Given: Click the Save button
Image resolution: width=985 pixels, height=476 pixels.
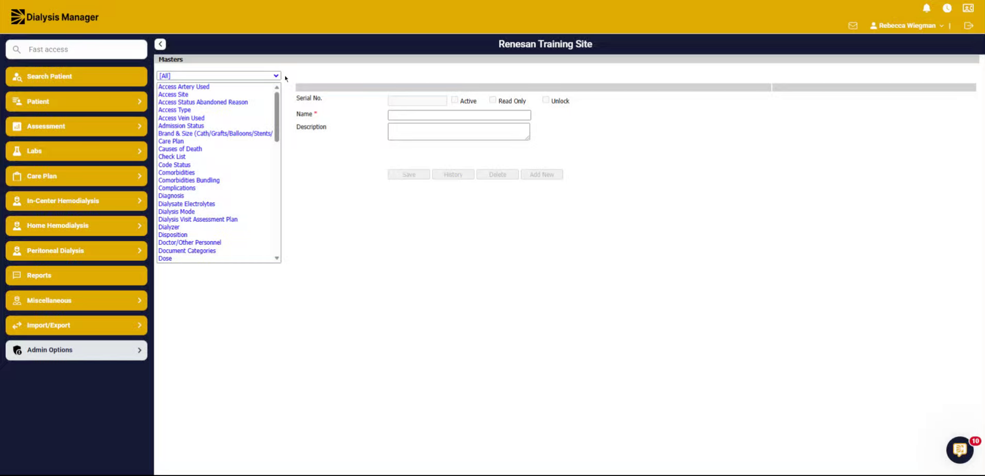Looking at the screenshot, I should pyautogui.click(x=409, y=175).
